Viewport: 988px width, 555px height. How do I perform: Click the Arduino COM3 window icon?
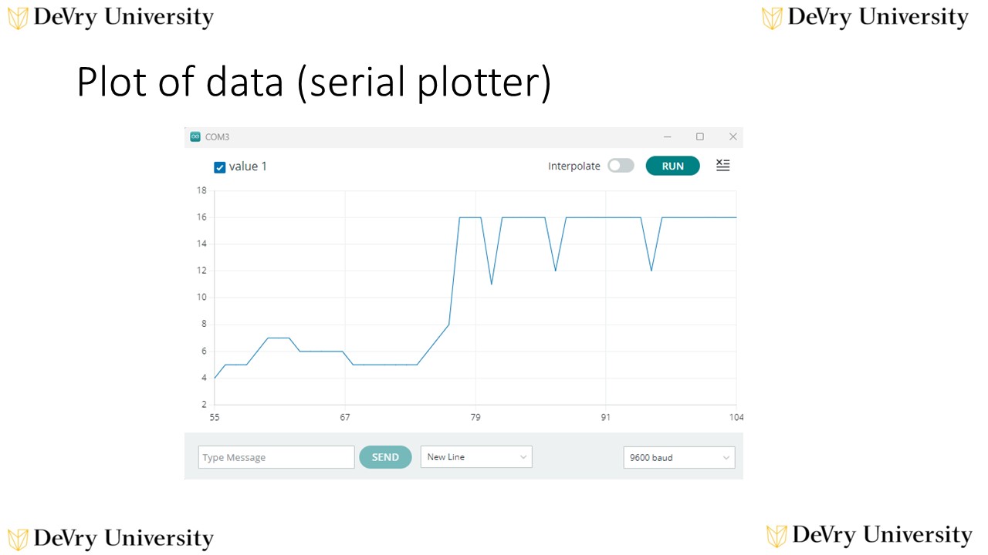(195, 136)
